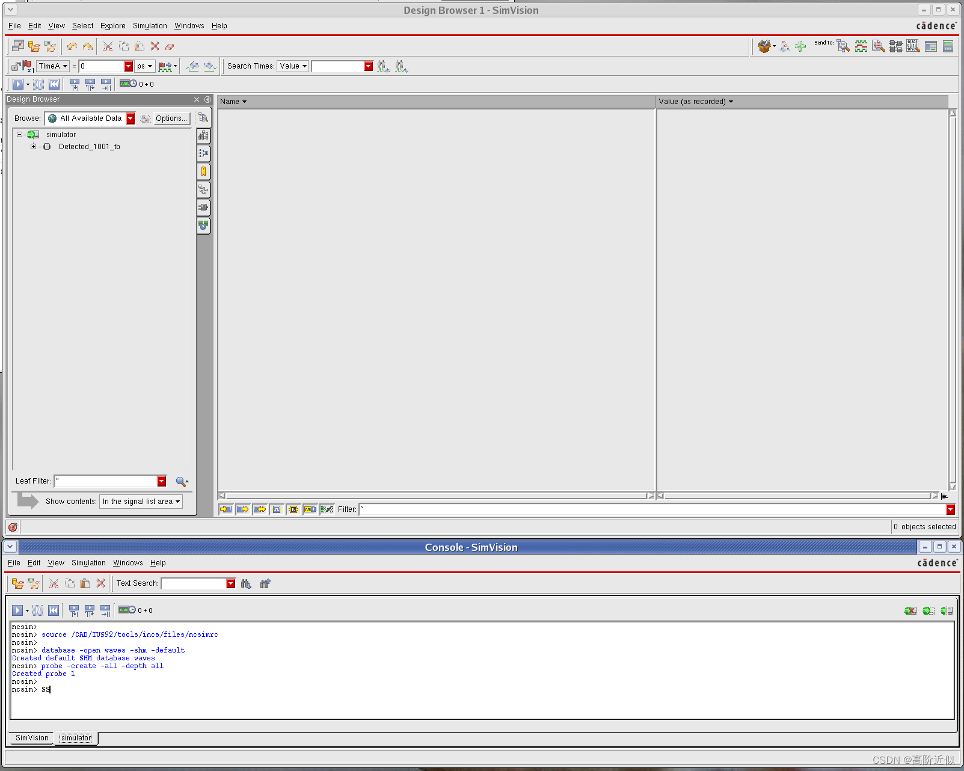
Task: Open Browse All Available Data dropdown
Action: [x=130, y=118]
